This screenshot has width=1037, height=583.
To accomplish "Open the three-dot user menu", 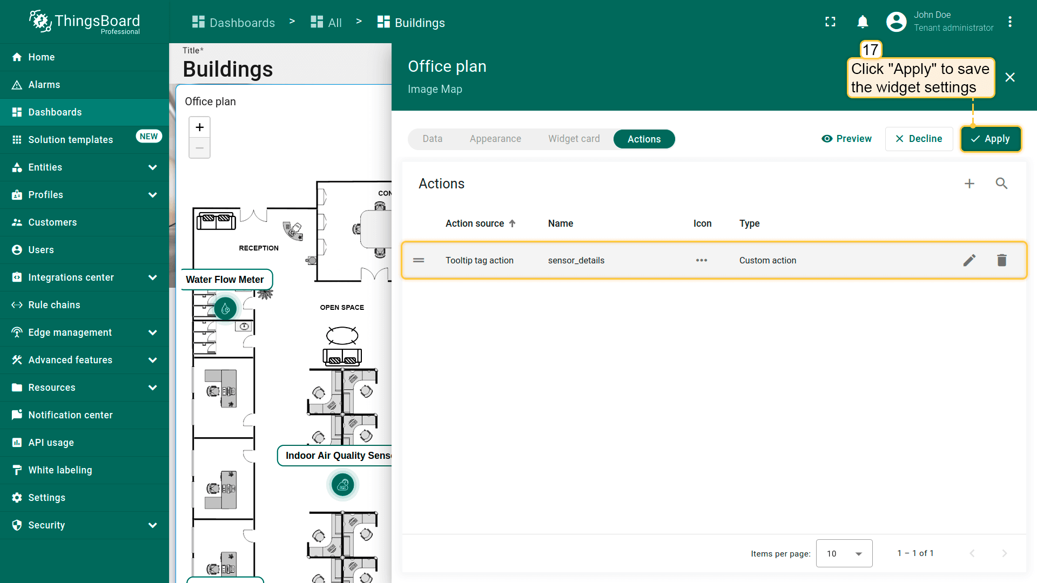I will pos(1009,22).
